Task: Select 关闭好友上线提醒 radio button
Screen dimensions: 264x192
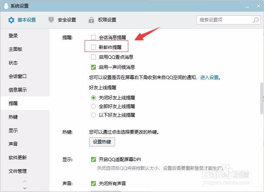Action: 93,98
